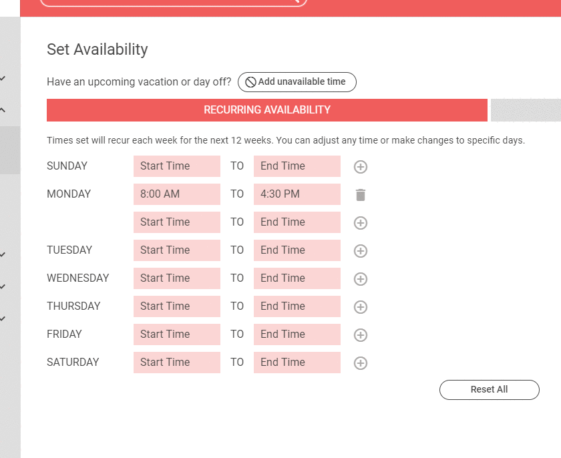561x458 pixels.
Task: Open Monday's 8:00 AM start time picker
Action: coord(177,194)
